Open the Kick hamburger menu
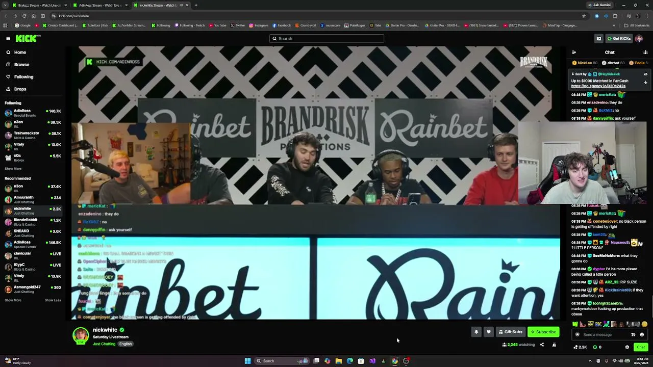Screen dimensions: 653x367 (8, 38)
